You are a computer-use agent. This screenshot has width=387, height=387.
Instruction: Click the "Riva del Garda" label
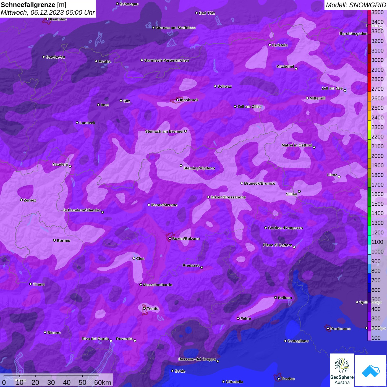tap(95, 339)
